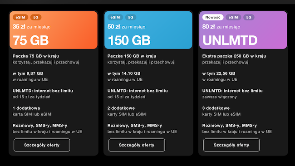Click 5G badge on the blue 150 GB card
The image size is (295, 166).
tap(131, 17)
